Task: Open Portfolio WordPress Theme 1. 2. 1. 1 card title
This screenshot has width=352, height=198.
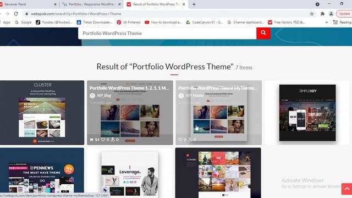Action: pyautogui.click(x=129, y=88)
